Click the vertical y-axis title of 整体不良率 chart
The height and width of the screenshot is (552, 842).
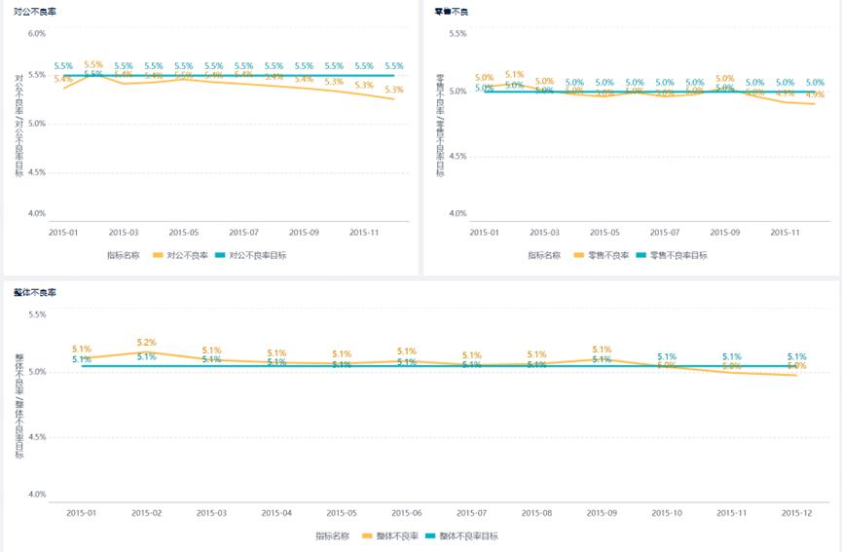(x=18, y=405)
